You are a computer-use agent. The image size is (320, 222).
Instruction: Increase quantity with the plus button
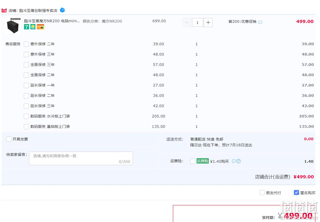208,22
